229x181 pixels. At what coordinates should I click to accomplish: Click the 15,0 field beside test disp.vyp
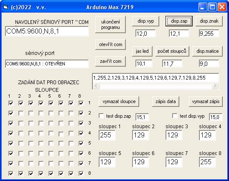pos(216,117)
